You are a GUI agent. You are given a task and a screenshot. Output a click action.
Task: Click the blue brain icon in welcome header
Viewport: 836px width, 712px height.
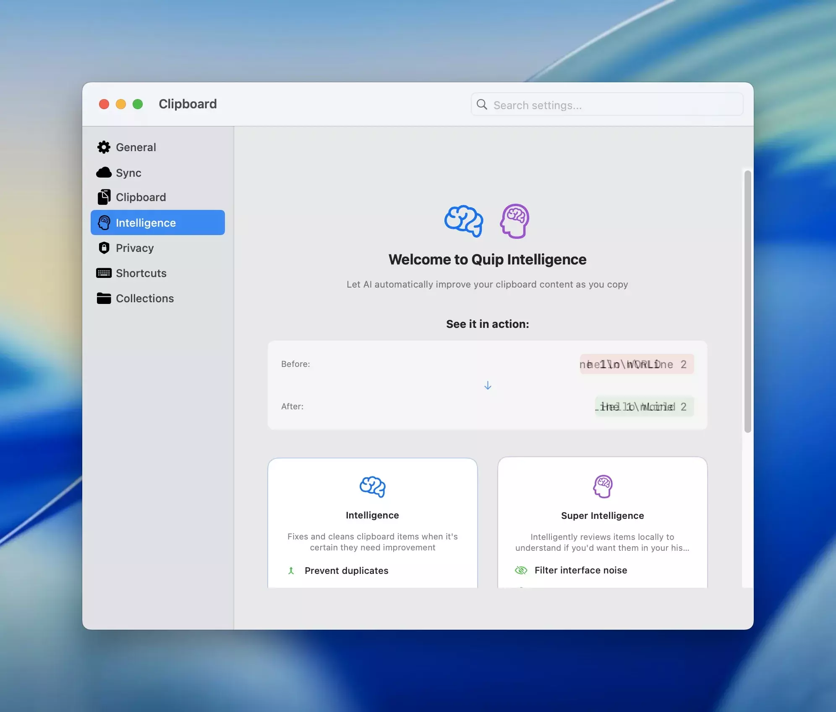[463, 221]
